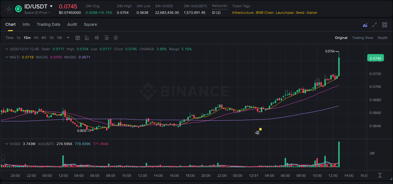Screen dimensions: 393x184
Task: Open the widgets grid icon
Action: 385,25
